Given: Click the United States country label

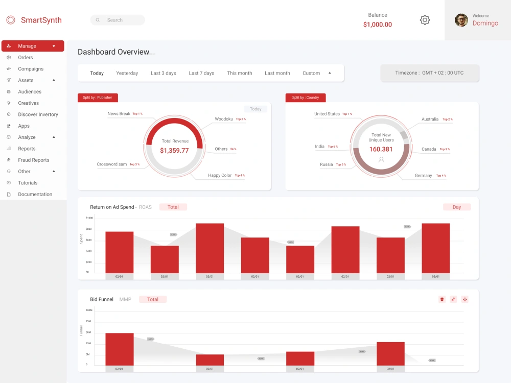Looking at the screenshot, I should tap(327, 114).
